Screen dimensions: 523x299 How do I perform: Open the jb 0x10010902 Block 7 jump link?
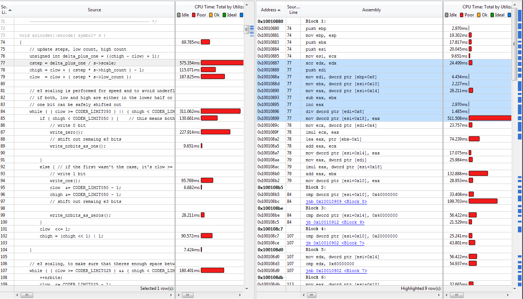(335, 243)
